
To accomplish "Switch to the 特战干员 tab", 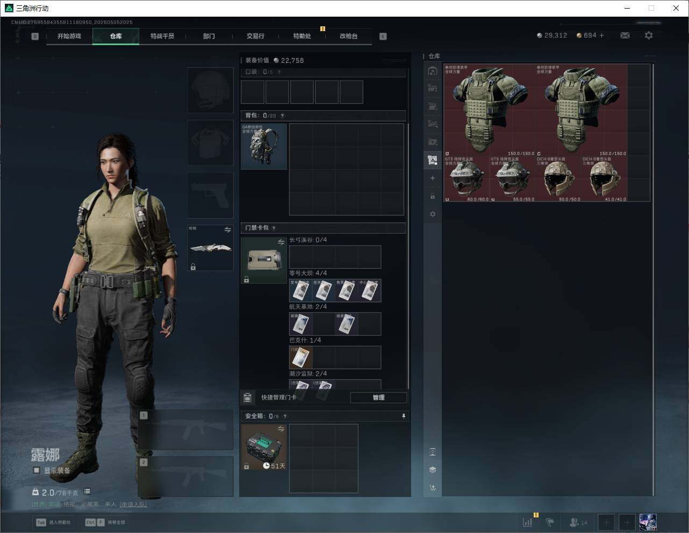I will coord(162,36).
